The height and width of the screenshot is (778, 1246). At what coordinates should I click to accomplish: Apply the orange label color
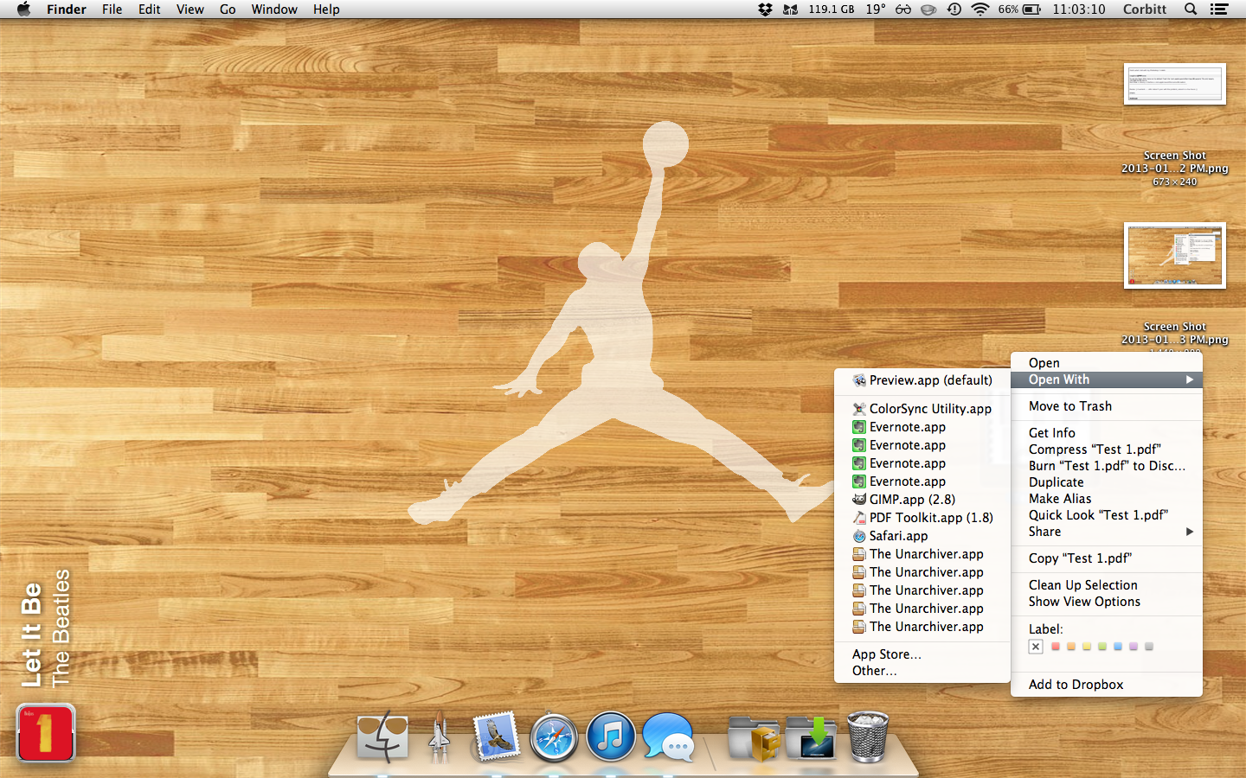(x=1071, y=647)
